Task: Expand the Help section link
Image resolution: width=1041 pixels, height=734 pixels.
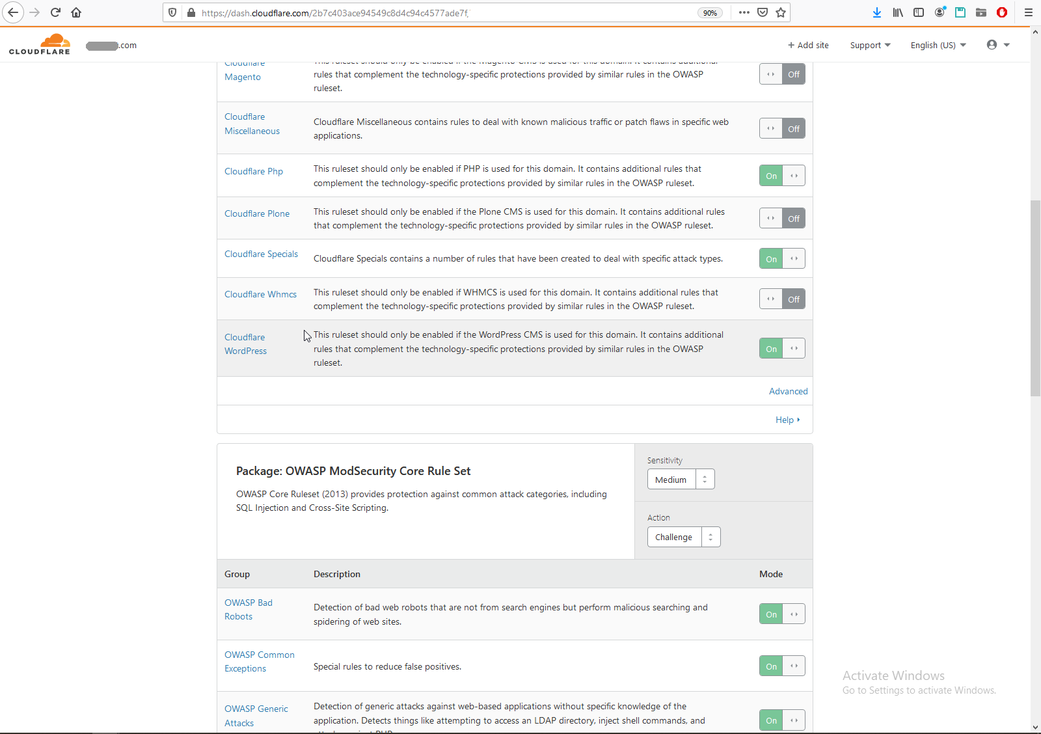Action: 788,420
